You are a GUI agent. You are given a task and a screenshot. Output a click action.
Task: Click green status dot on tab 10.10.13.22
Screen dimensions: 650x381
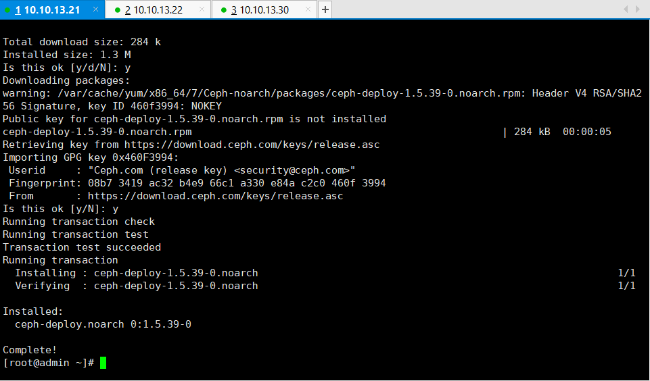coord(117,10)
